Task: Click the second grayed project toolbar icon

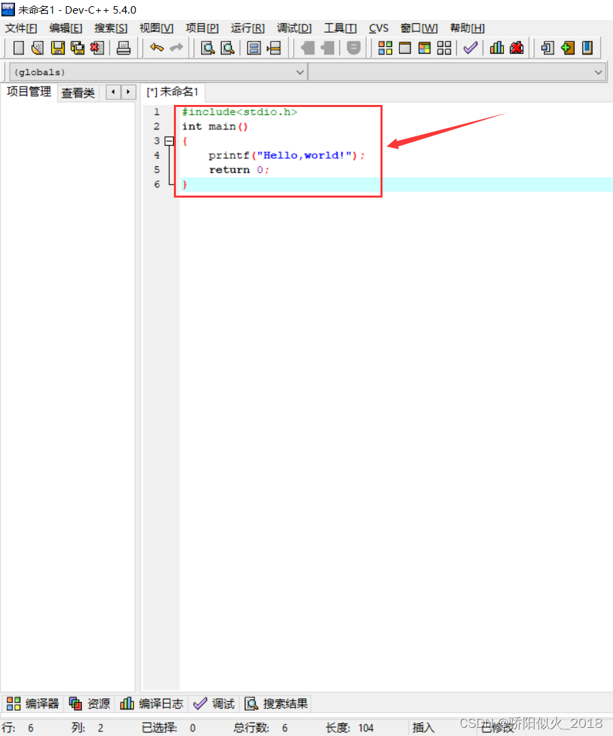Action: [328, 48]
